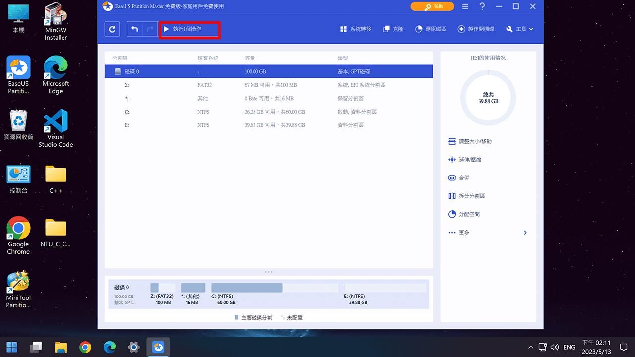Open the 製作開機碟 bootable disk creator
Image resolution: width=635 pixels, height=357 pixels.
476,29
